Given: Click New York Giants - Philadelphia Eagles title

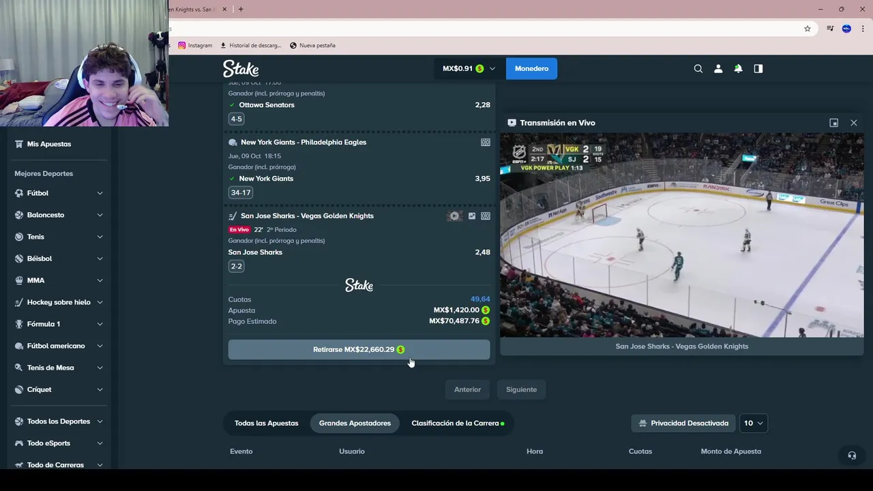Looking at the screenshot, I should point(304,143).
